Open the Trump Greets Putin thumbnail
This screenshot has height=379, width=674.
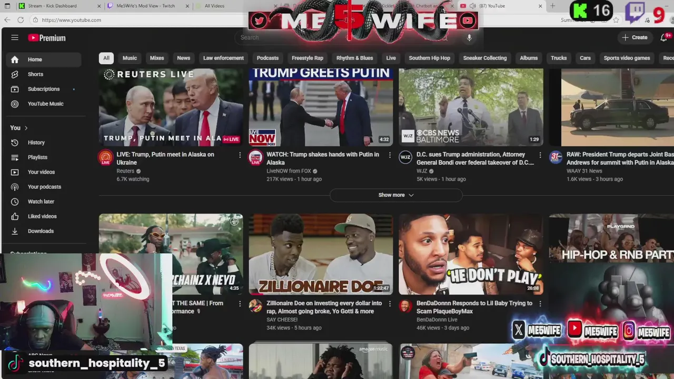(x=321, y=107)
